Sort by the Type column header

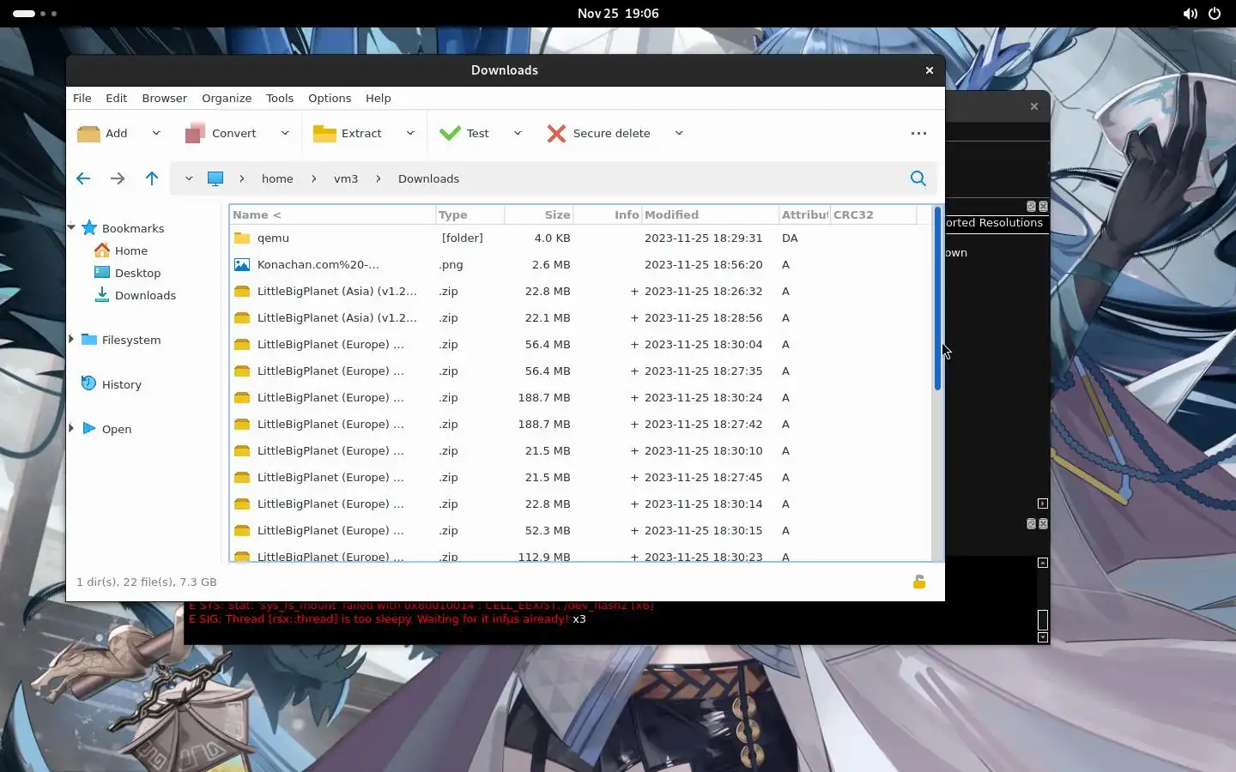click(470, 214)
